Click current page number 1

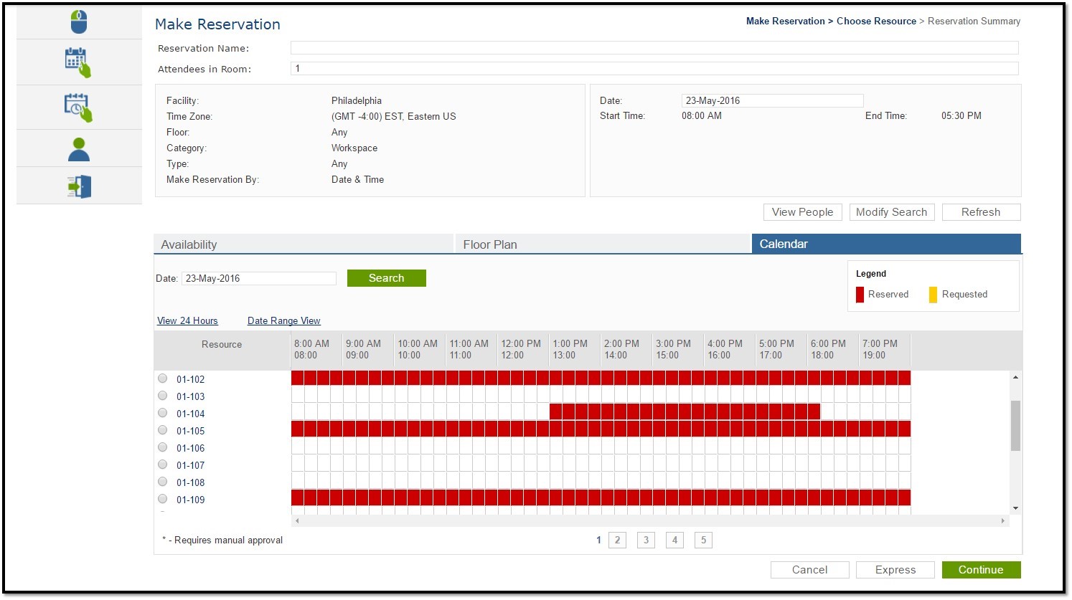click(598, 541)
